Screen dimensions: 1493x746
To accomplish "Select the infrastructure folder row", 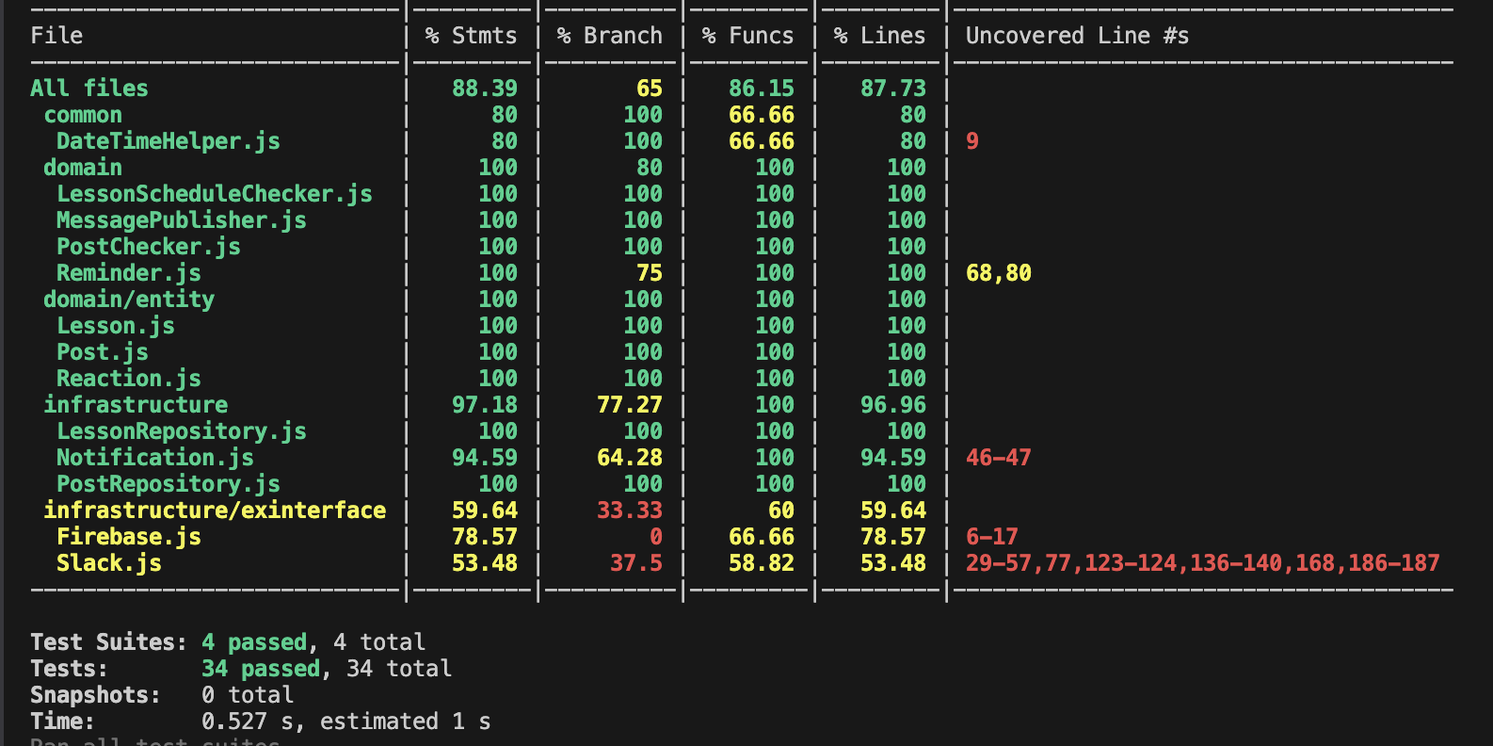I will pyautogui.click(x=136, y=405).
